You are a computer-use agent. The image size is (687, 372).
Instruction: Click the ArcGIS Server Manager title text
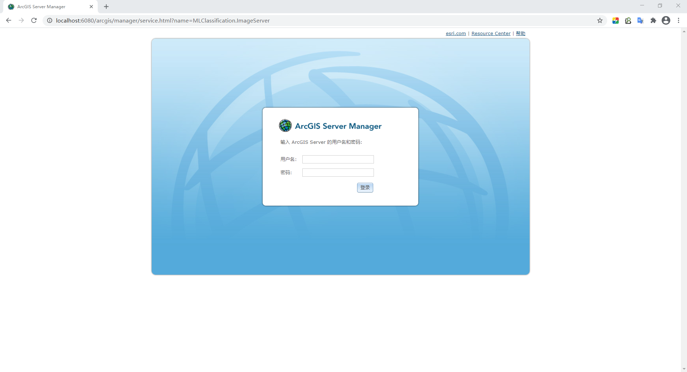point(338,126)
